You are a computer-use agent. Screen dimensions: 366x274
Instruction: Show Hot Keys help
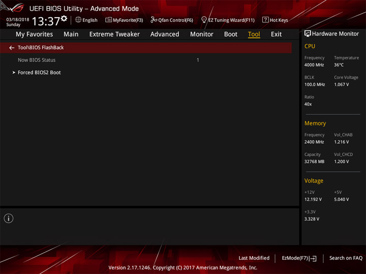(x=279, y=20)
